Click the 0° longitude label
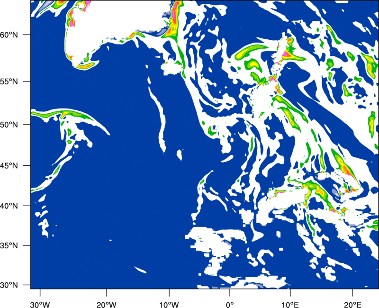The height and width of the screenshot is (308, 379). tap(230, 305)
